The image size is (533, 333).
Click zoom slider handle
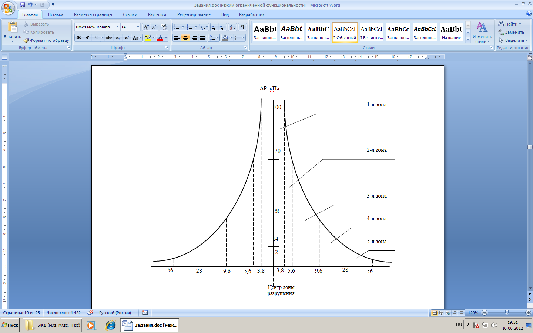click(x=507, y=313)
